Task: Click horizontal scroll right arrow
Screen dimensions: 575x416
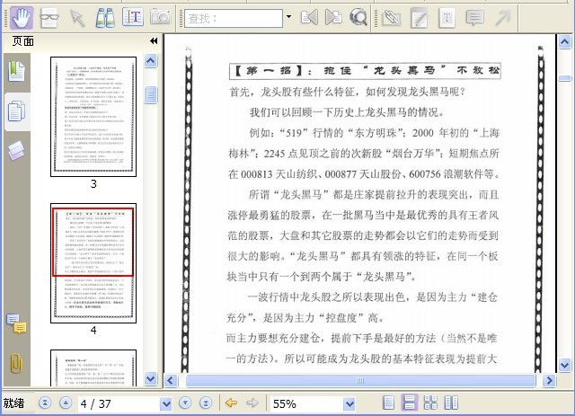Action: [x=549, y=380]
